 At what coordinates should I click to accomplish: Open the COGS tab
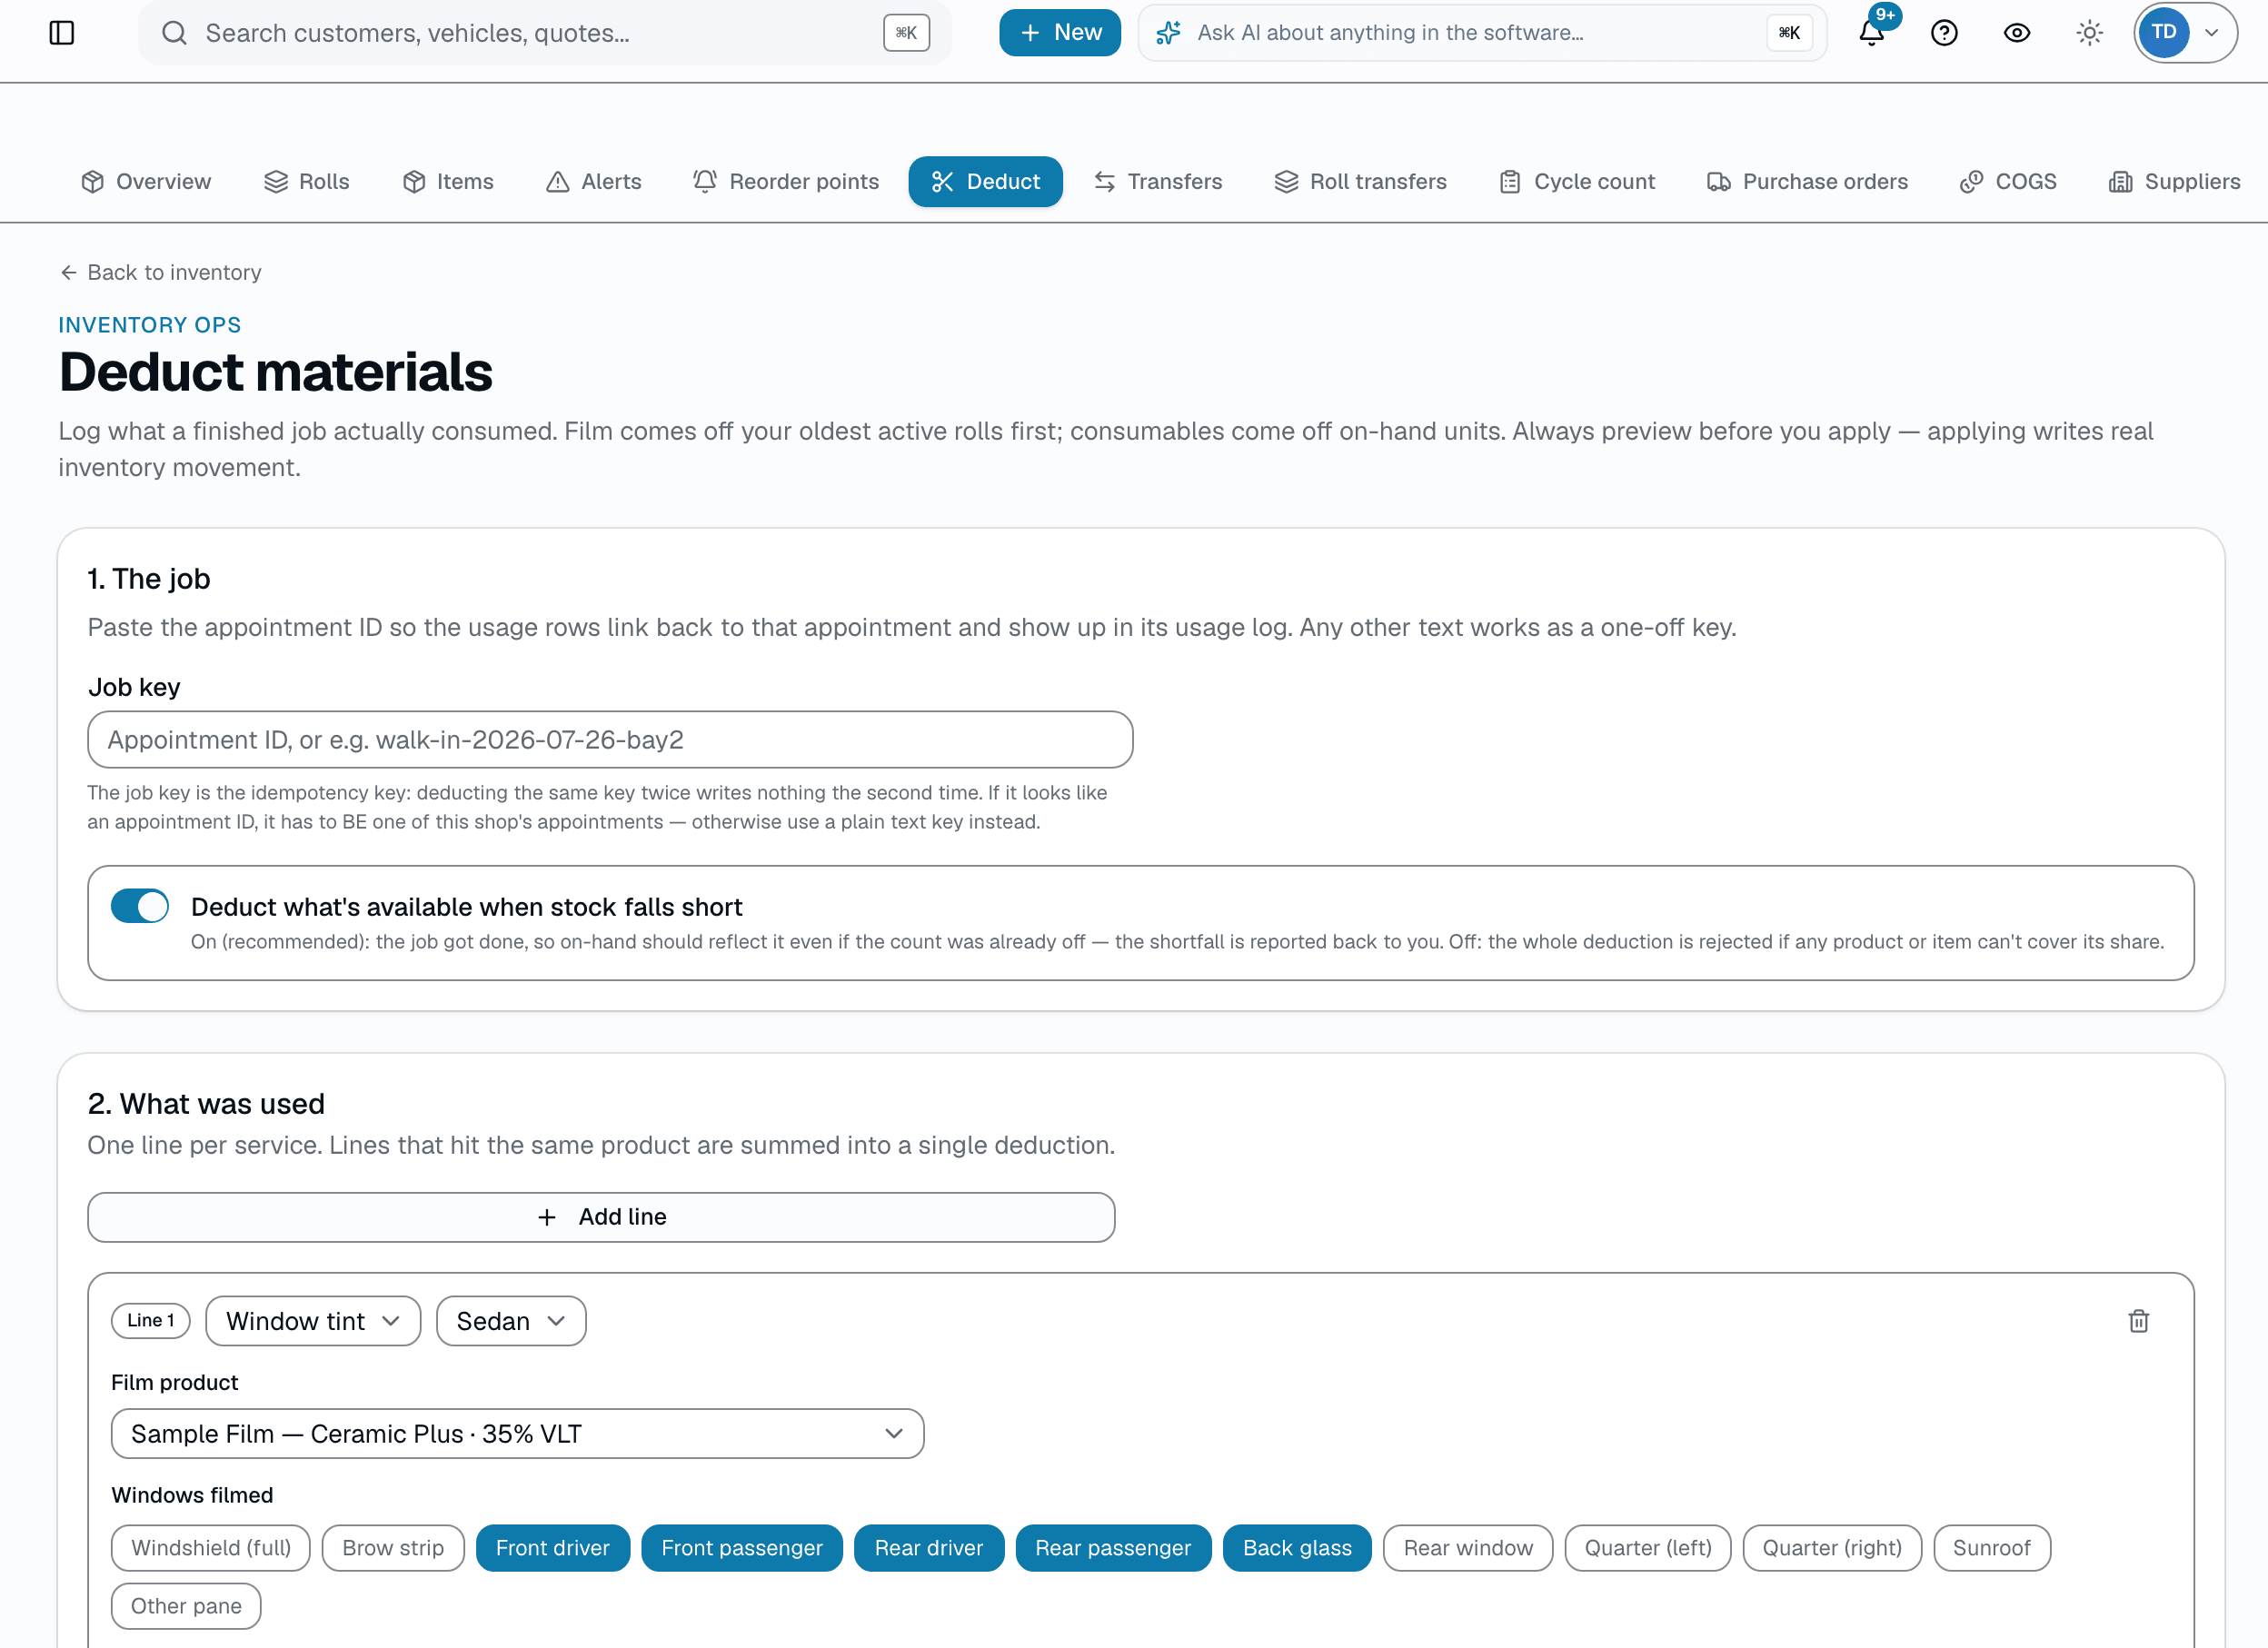point(2008,181)
